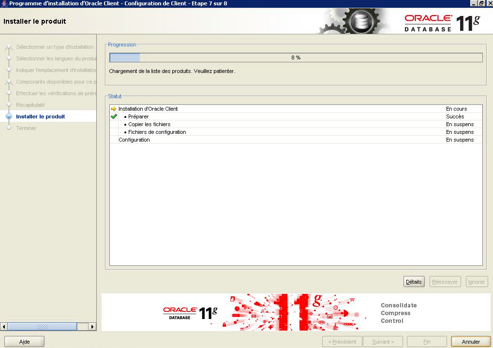This screenshot has height=348, width=493.
Task: Click the active step bullet for Installer
Action: click(x=9, y=116)
